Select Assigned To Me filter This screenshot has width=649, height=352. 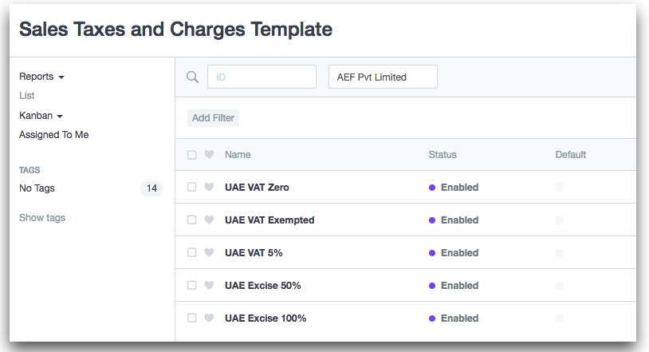(53, 135)
